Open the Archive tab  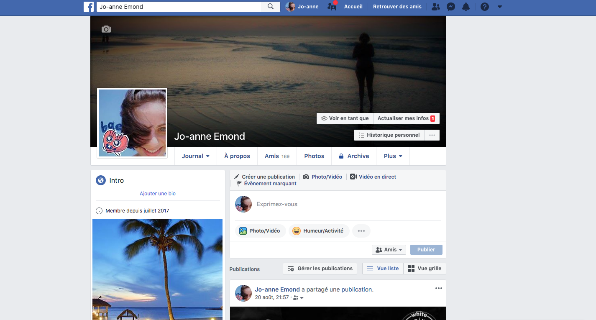coord(354,156)
